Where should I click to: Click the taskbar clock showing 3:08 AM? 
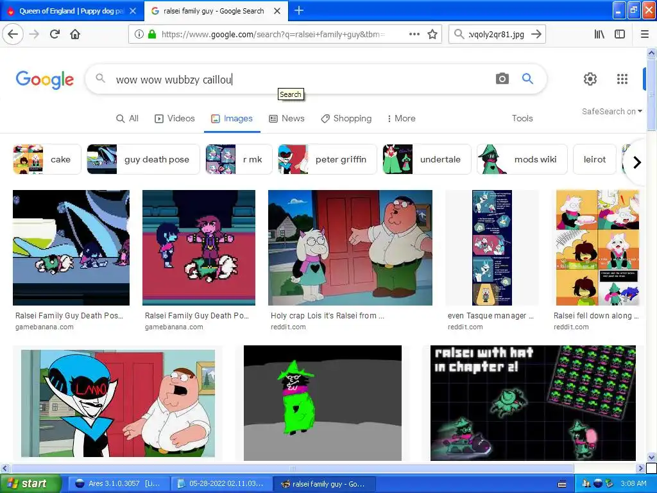click(x=633, y=484)
